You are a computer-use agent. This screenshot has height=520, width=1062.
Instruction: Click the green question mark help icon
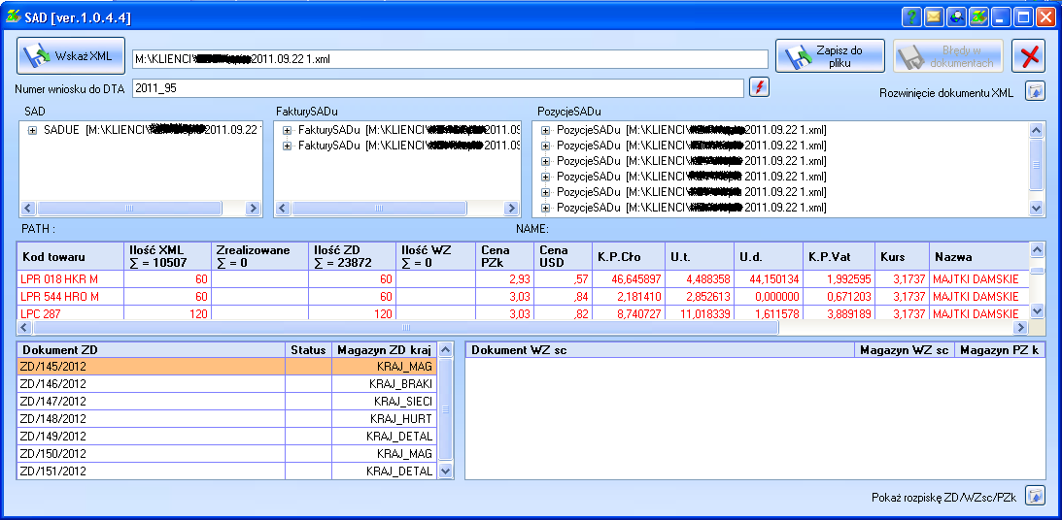click(x=911, y=16)
